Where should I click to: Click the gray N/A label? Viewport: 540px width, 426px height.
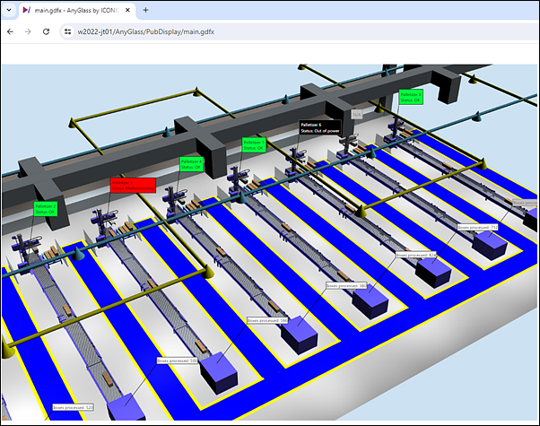pos(357,114)
